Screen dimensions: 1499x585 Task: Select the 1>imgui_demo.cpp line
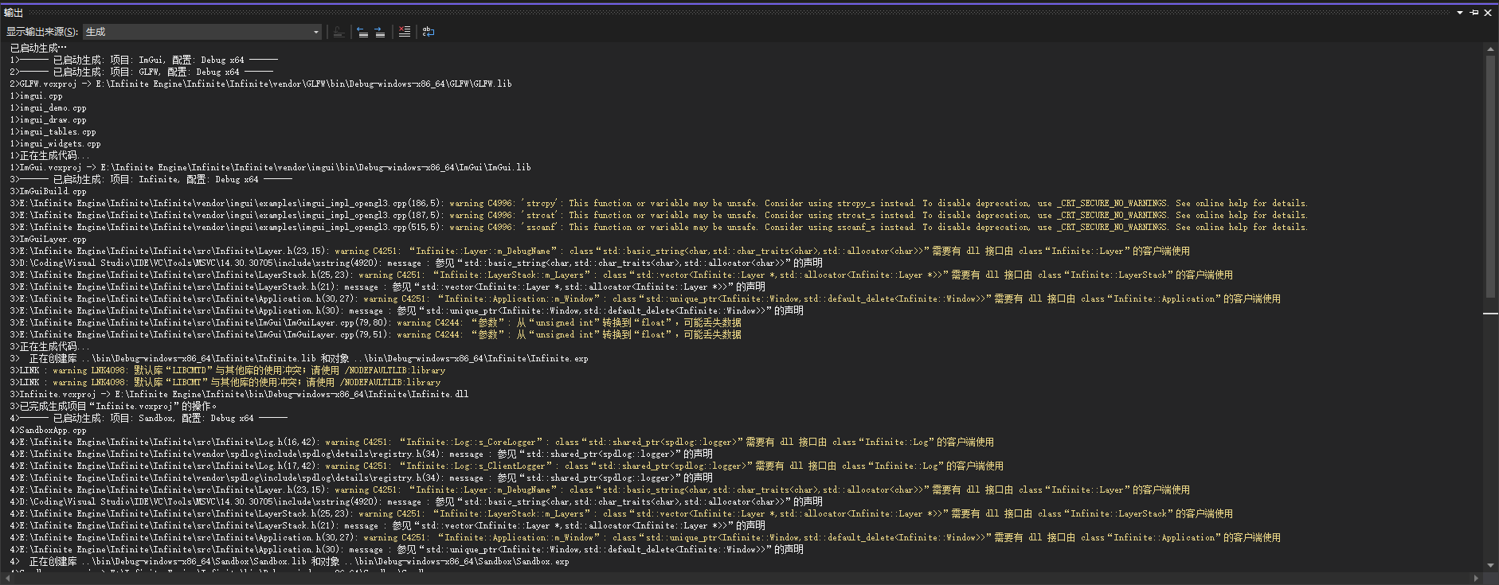coord(48,107)
